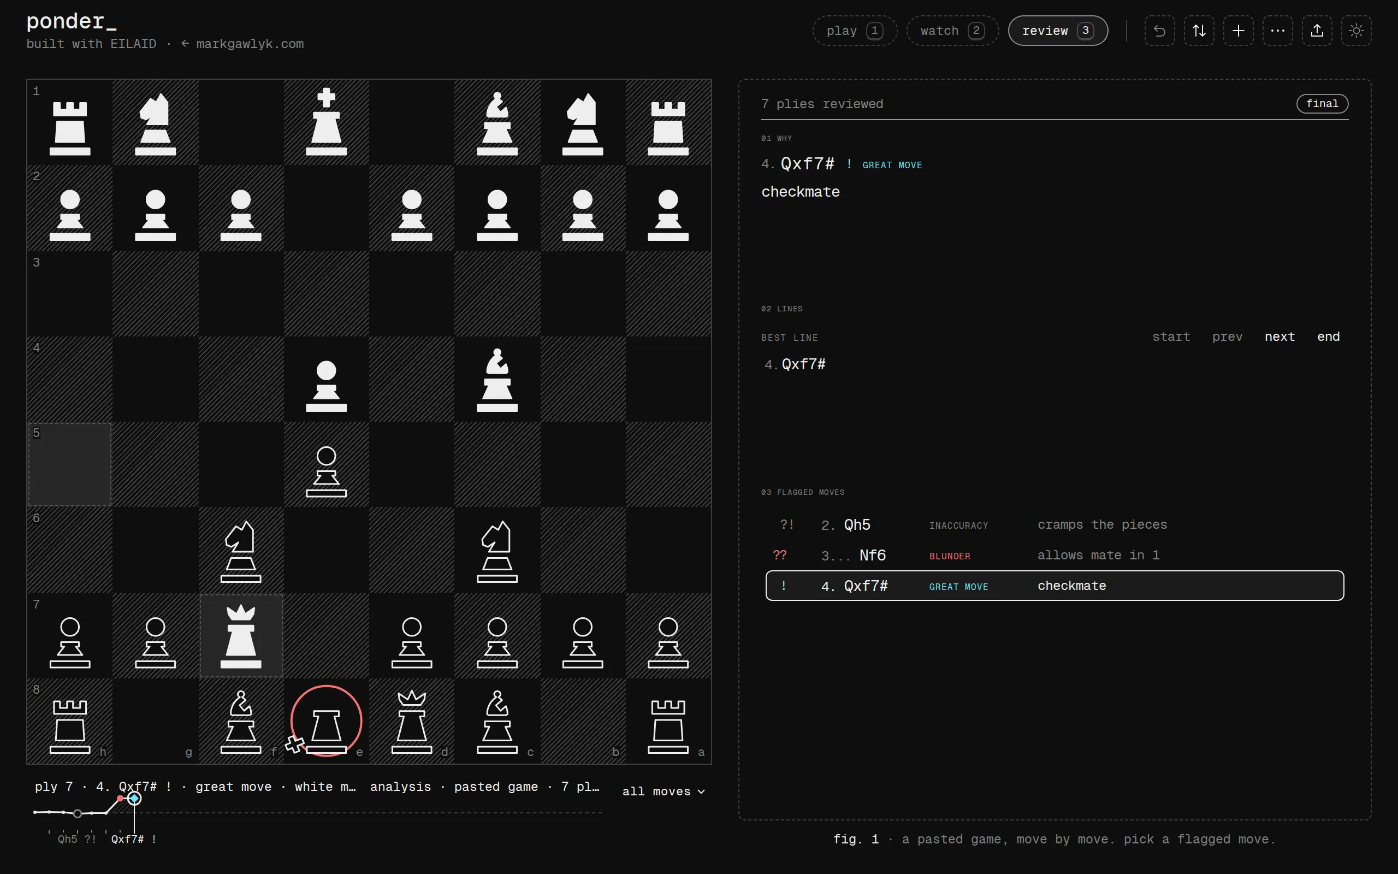This screenshot has height=874, width=1398.
Task: Toggle light theme with the sun icon
Action: [1356, 31]
